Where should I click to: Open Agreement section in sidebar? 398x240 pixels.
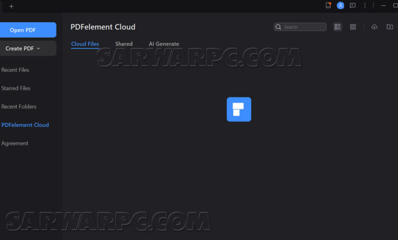coord(15,143)
